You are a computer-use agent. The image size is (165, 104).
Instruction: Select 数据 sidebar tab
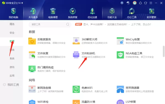pos(12,41)
